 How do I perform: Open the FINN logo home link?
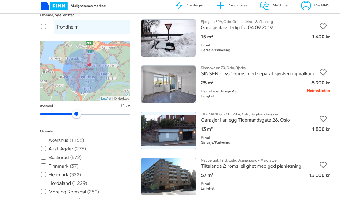point(54,6)
